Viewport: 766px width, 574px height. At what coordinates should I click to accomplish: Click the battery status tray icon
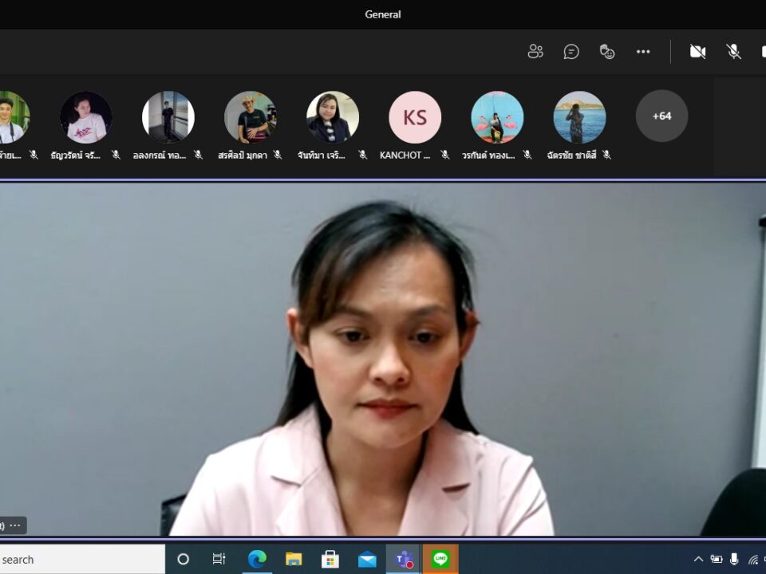tap(717, 560)
